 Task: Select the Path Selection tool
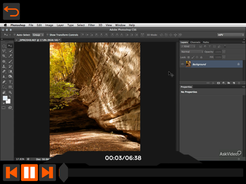click(4, 87)
